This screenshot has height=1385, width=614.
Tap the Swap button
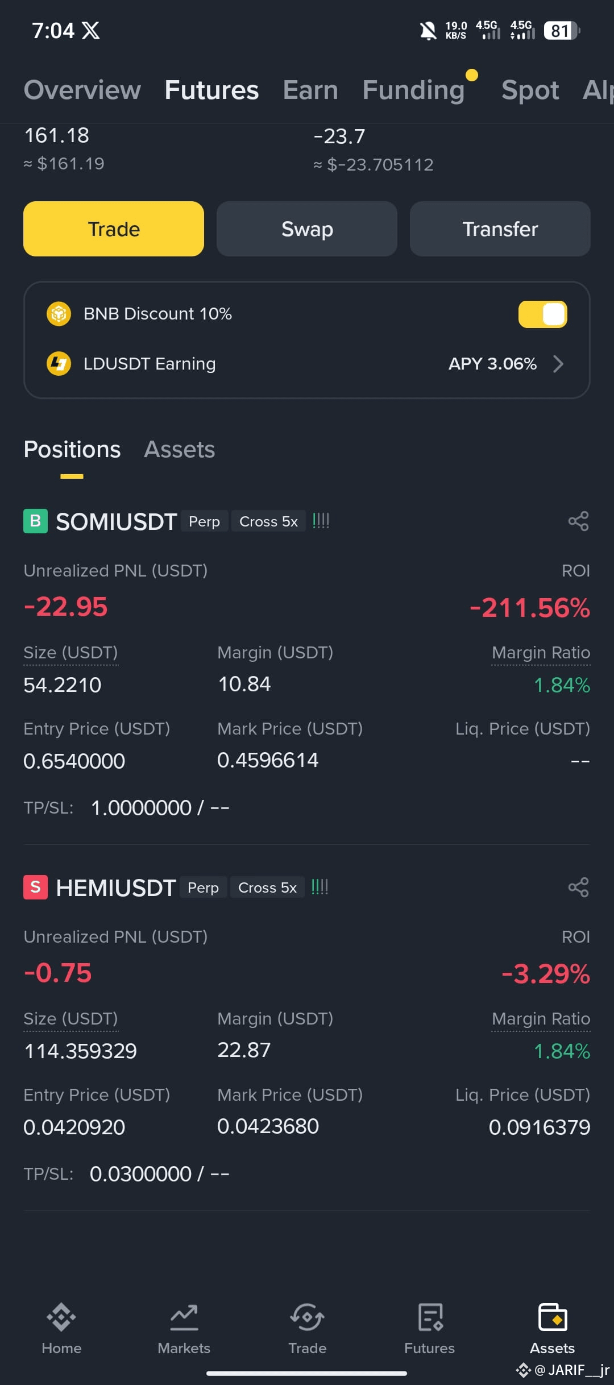click(307, 229)
